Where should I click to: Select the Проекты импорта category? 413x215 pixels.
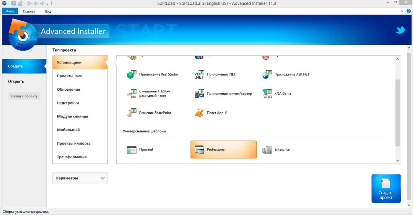tap(80, 143)
